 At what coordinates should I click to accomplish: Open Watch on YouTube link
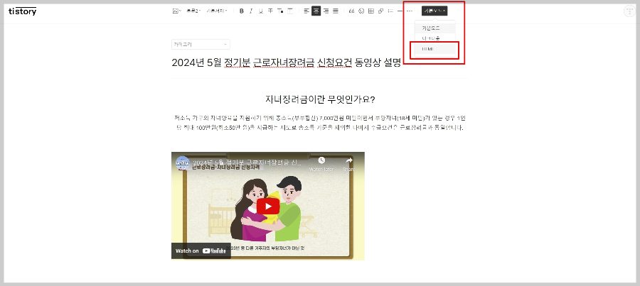[201, 251]
